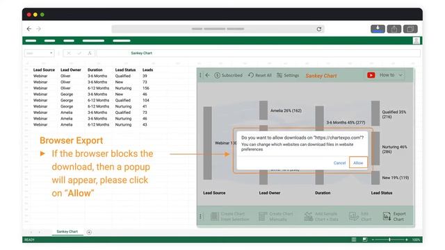
Task: Click the cell with value 39
Action: [x=145, y=76]
